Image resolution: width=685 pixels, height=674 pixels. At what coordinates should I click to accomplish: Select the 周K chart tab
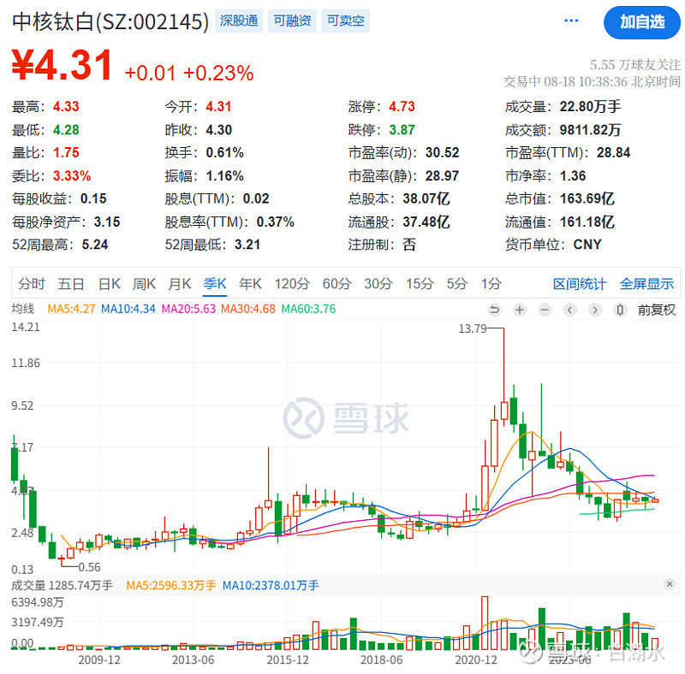pyautogui.click(x=144, y=284)
